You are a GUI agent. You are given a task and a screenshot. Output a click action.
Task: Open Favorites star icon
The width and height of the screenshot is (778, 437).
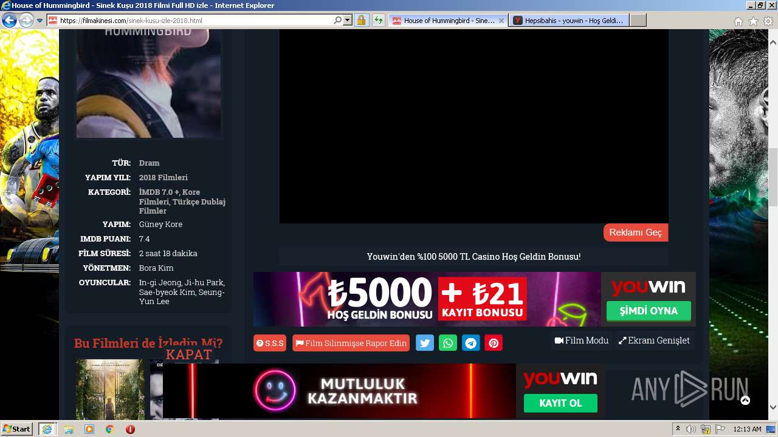(753, 21)
